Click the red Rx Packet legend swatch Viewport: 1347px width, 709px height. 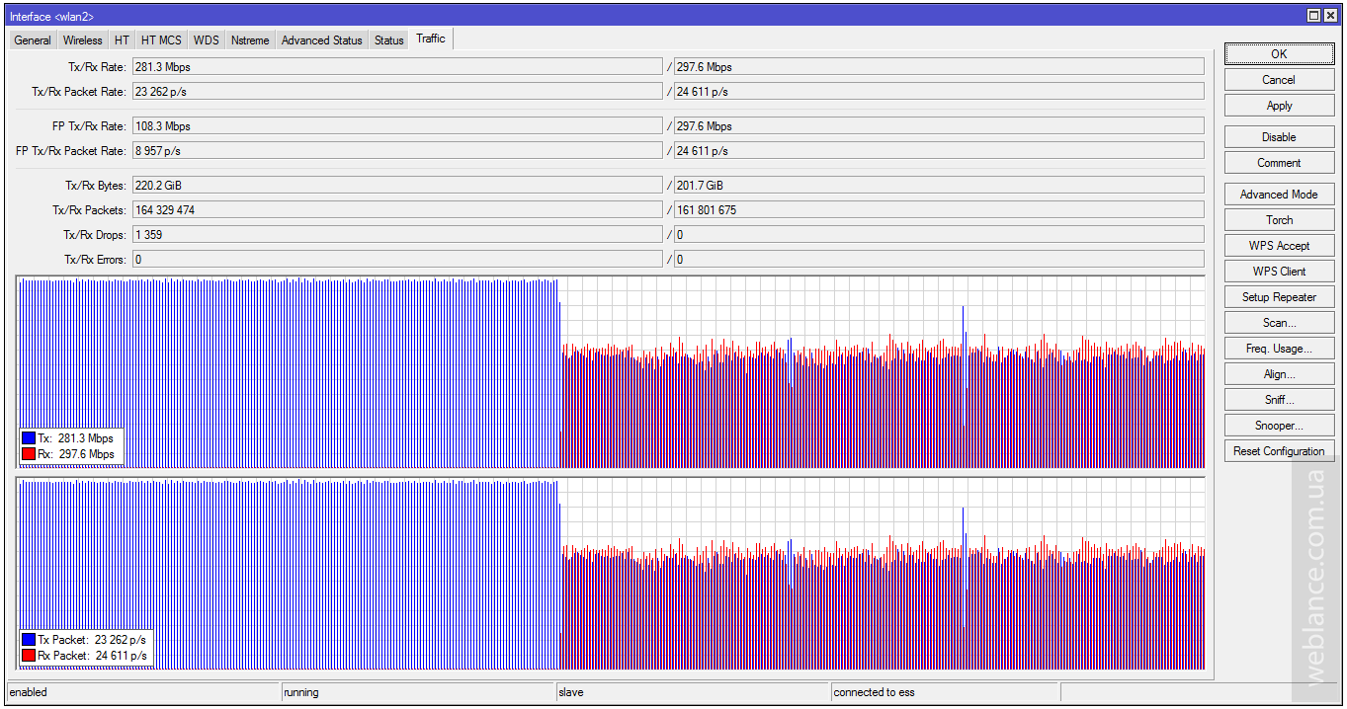click(29, 656)
